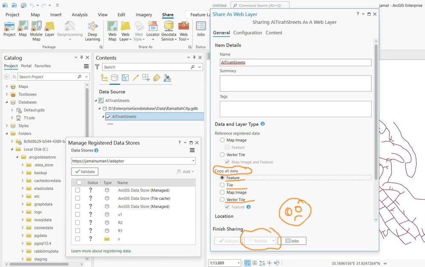Viewport: 425px width, 267px height.
Task: Click the Data and Layer Type info icon
Action: pos(262,124)
